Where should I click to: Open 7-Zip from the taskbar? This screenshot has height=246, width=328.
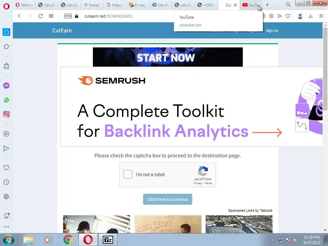(x=108, y=240)
